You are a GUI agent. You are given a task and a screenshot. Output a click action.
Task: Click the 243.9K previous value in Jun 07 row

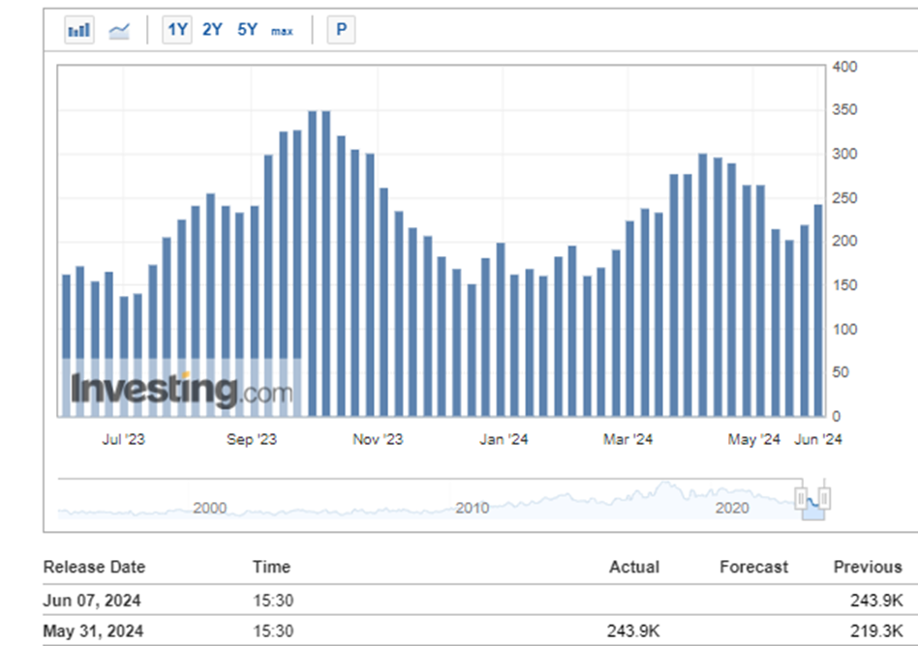click(x=876, y=601)
